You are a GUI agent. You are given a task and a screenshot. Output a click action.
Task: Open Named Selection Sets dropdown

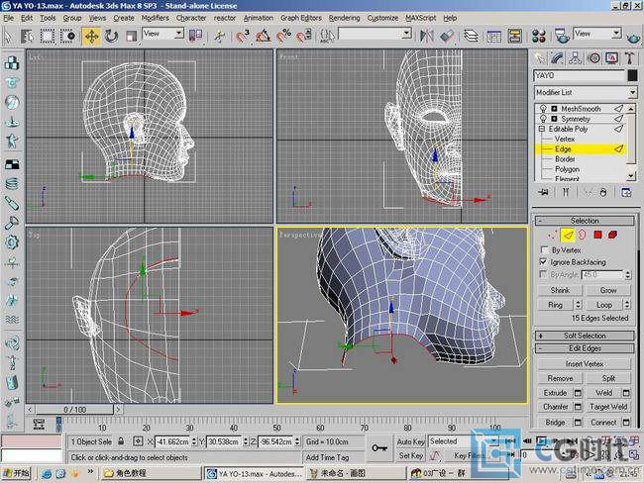[375, 34]
